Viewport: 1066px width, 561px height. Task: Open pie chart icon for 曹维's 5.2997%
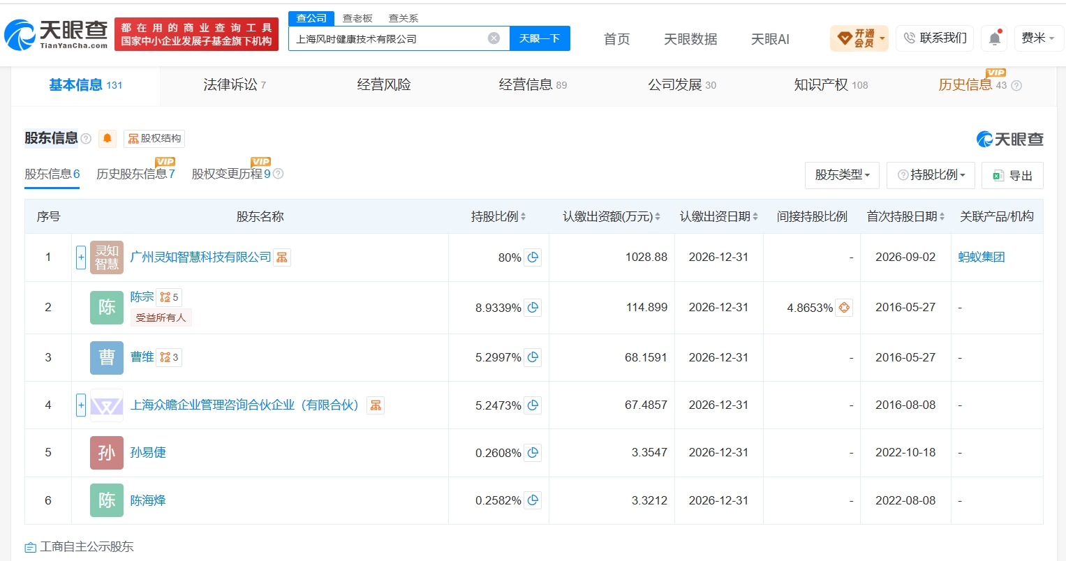533,357
